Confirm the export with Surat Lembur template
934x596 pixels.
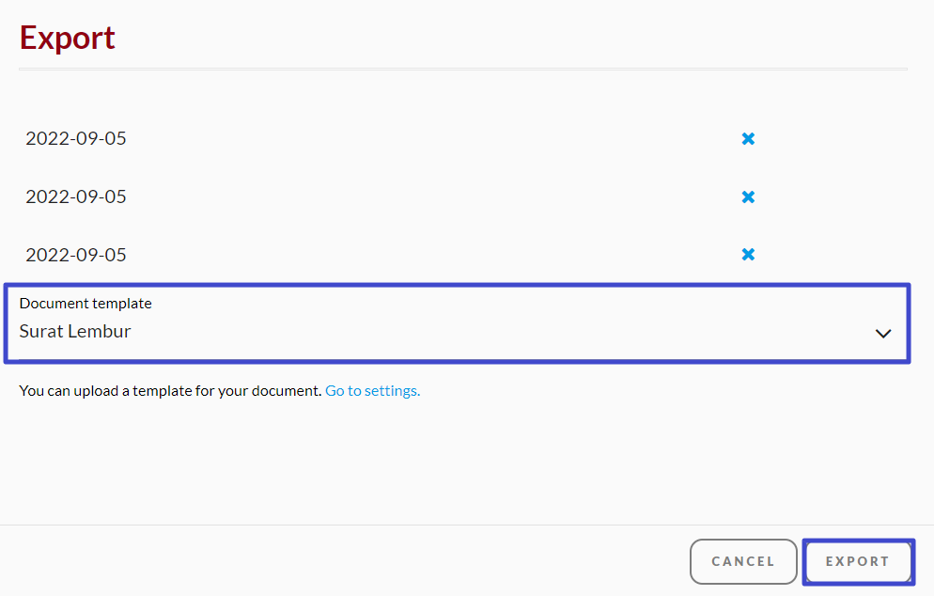point(858,561)
